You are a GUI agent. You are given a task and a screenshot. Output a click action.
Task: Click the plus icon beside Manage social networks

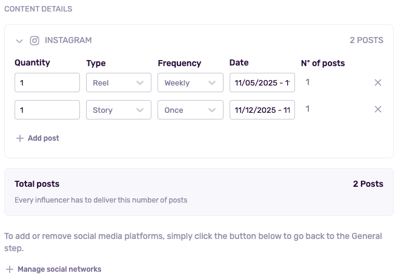[10, 269]
